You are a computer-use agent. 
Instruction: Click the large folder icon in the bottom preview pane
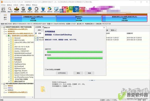tap(43, 89)
